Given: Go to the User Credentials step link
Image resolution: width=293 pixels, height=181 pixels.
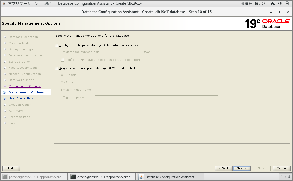Looking at the screenshot, I should (x=21, y=98).
